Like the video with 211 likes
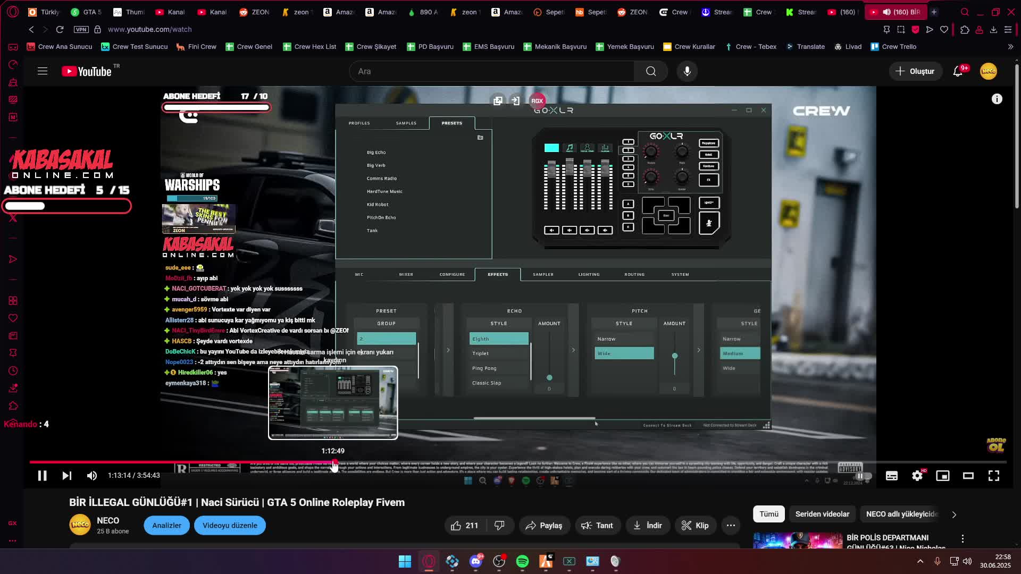The height and width of the screenshot is (574, 1021). coord(464,526)
